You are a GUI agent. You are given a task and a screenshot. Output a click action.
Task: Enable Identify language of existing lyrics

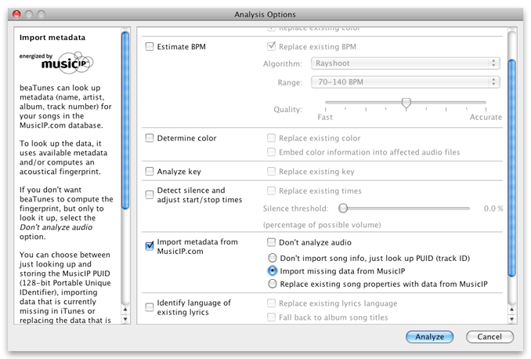pos(150,307)
